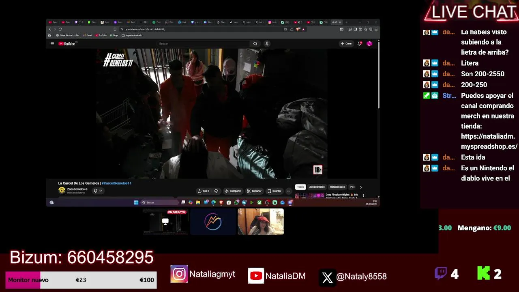
Task: Open the more actions ellipsis under the video
Action: pyautogui.click(x=289, y=191)
